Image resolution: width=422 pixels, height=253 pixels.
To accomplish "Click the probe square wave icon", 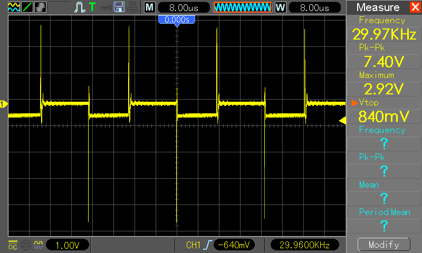I will coord(39,245).
